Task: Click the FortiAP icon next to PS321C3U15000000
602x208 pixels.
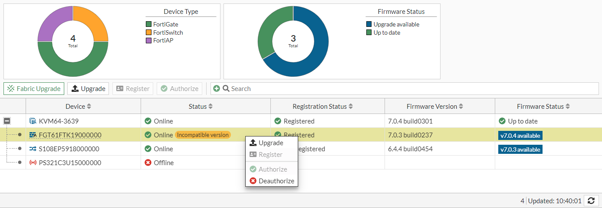Action: (x=33, y=162)
